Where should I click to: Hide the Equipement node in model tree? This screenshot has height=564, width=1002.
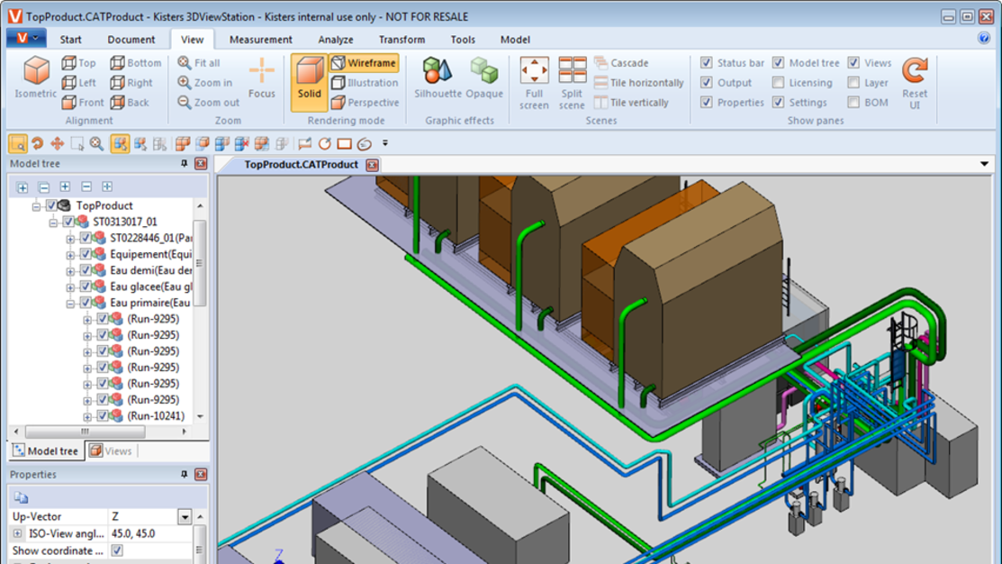pyautogui.click(x=86, y=254)
